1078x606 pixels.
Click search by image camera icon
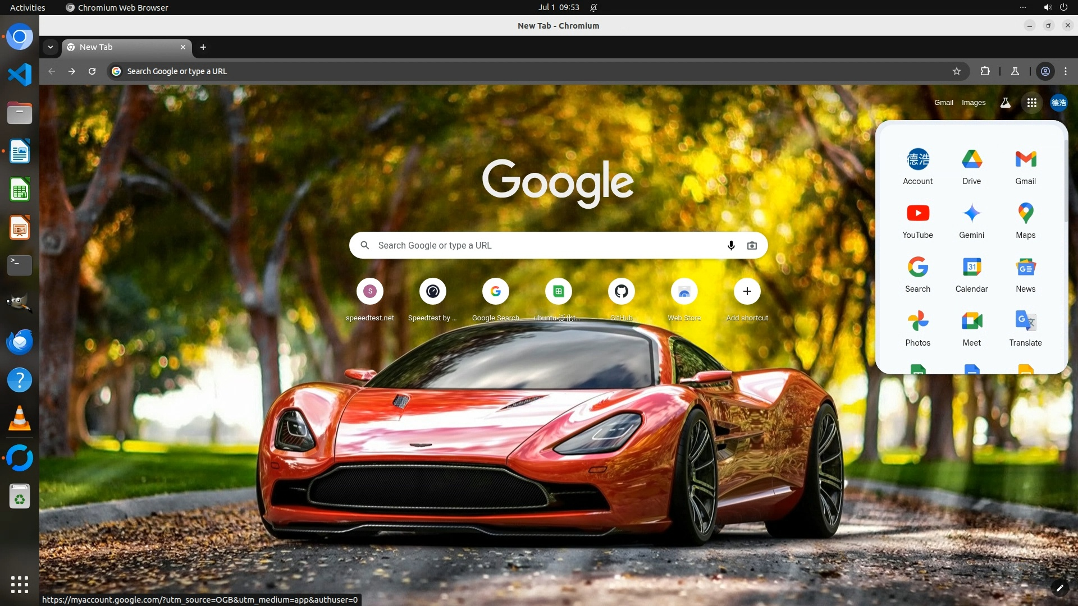click(752, 245)
